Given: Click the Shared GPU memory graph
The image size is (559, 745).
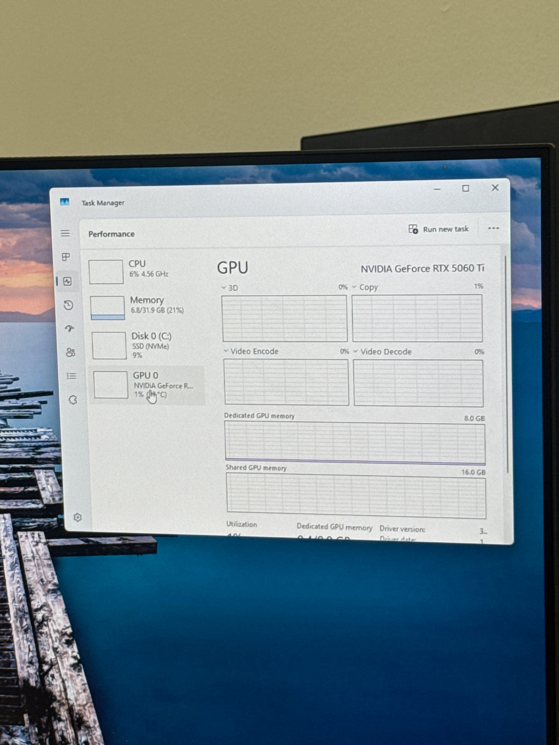Looking at the screenshot, I should [356, 496].
